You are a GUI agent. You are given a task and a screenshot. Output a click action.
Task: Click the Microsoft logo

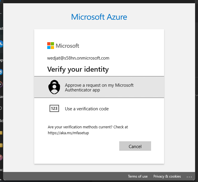pyautogui.click(x=63, y=46)
